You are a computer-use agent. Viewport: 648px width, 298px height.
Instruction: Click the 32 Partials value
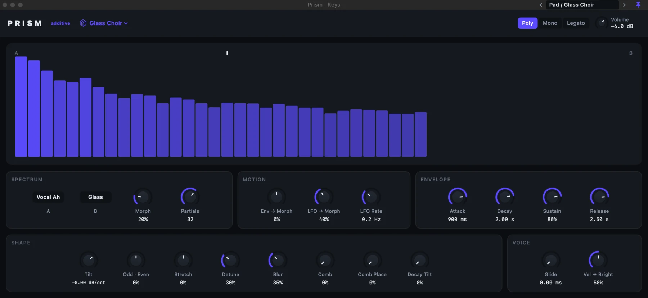click(190, 219)
